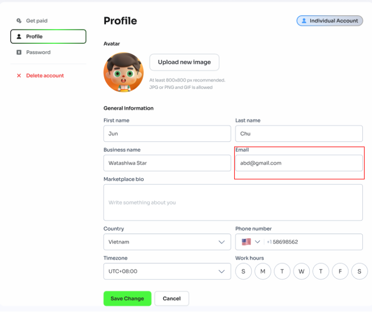Expand the Timezone dropdown showing UTC+08:00
Image resolution: width=372 pixels, height=312 pixels.
click(x=167, y=271)
